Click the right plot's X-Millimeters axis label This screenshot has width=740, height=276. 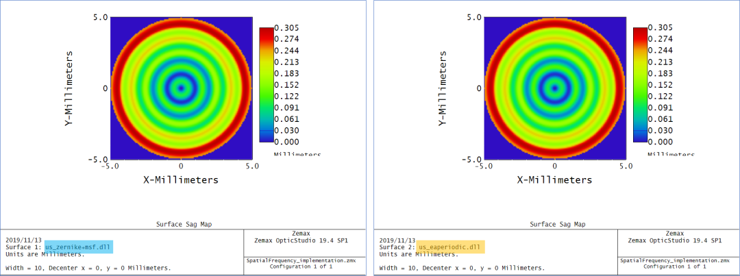pyautogui.click(x=554, y=180)
